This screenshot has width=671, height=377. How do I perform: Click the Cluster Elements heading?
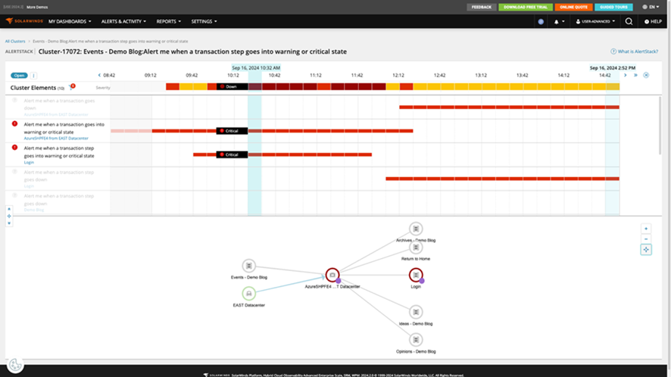[x=33, y=88]
